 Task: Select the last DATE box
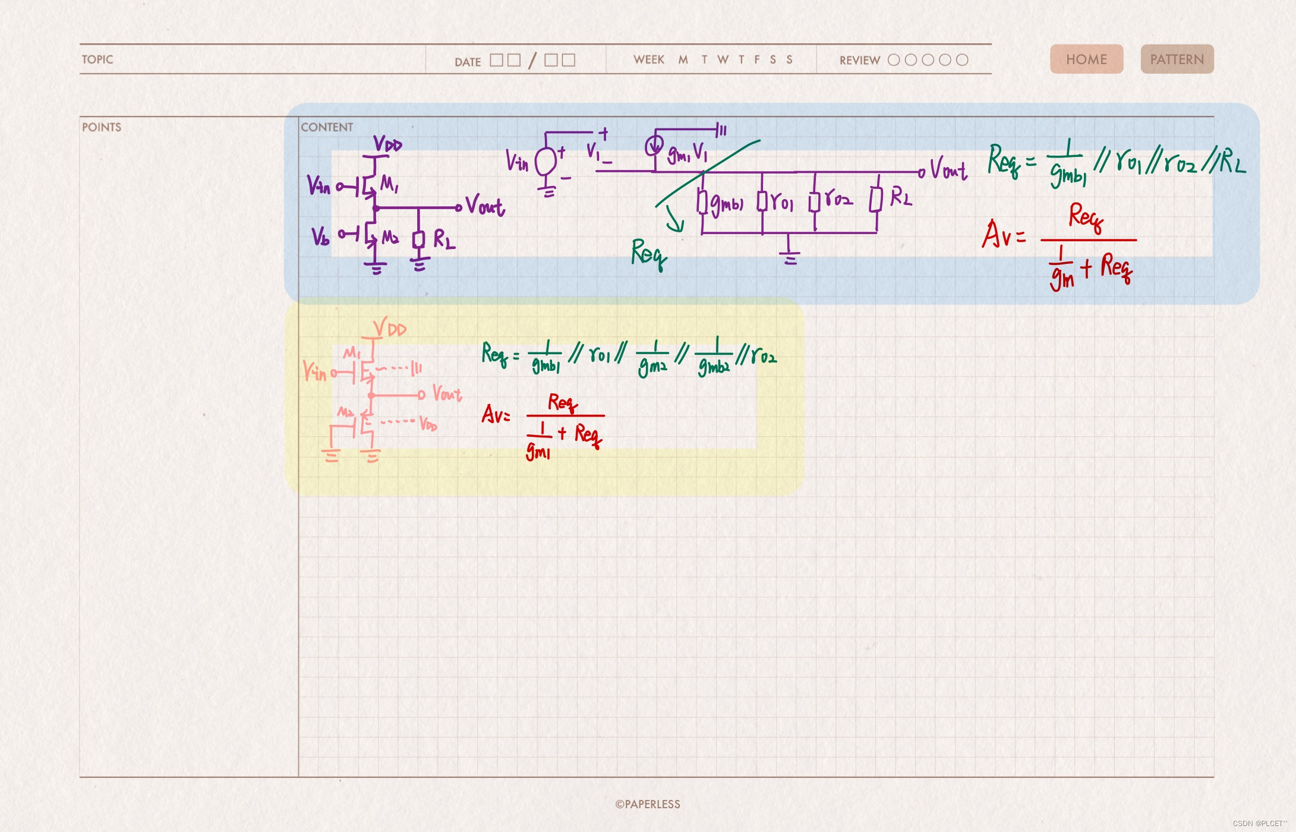pos(569,60)
